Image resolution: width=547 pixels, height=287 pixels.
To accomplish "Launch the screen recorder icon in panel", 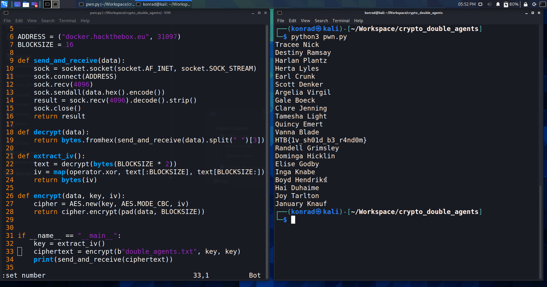I will [x=34, y=4].
